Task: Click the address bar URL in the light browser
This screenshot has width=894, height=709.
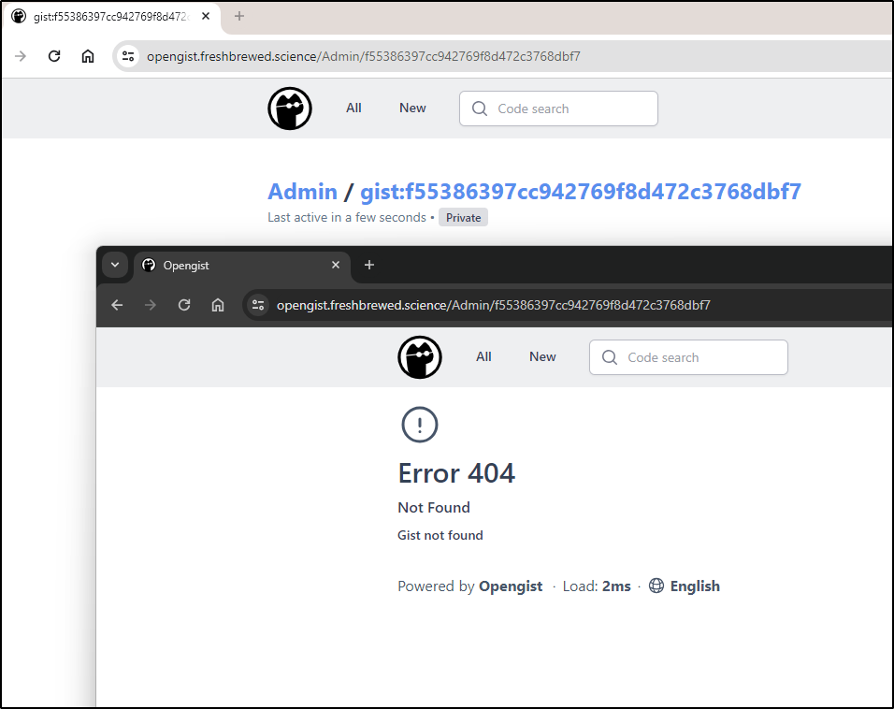Action: click(363, 56)
